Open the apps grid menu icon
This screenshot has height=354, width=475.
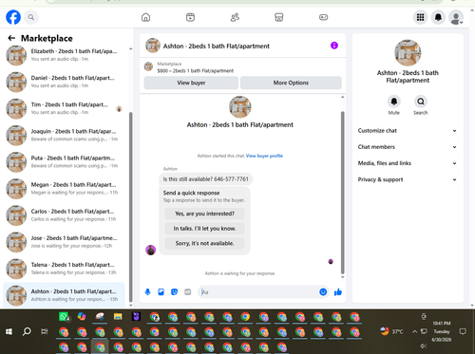point(420,17)
